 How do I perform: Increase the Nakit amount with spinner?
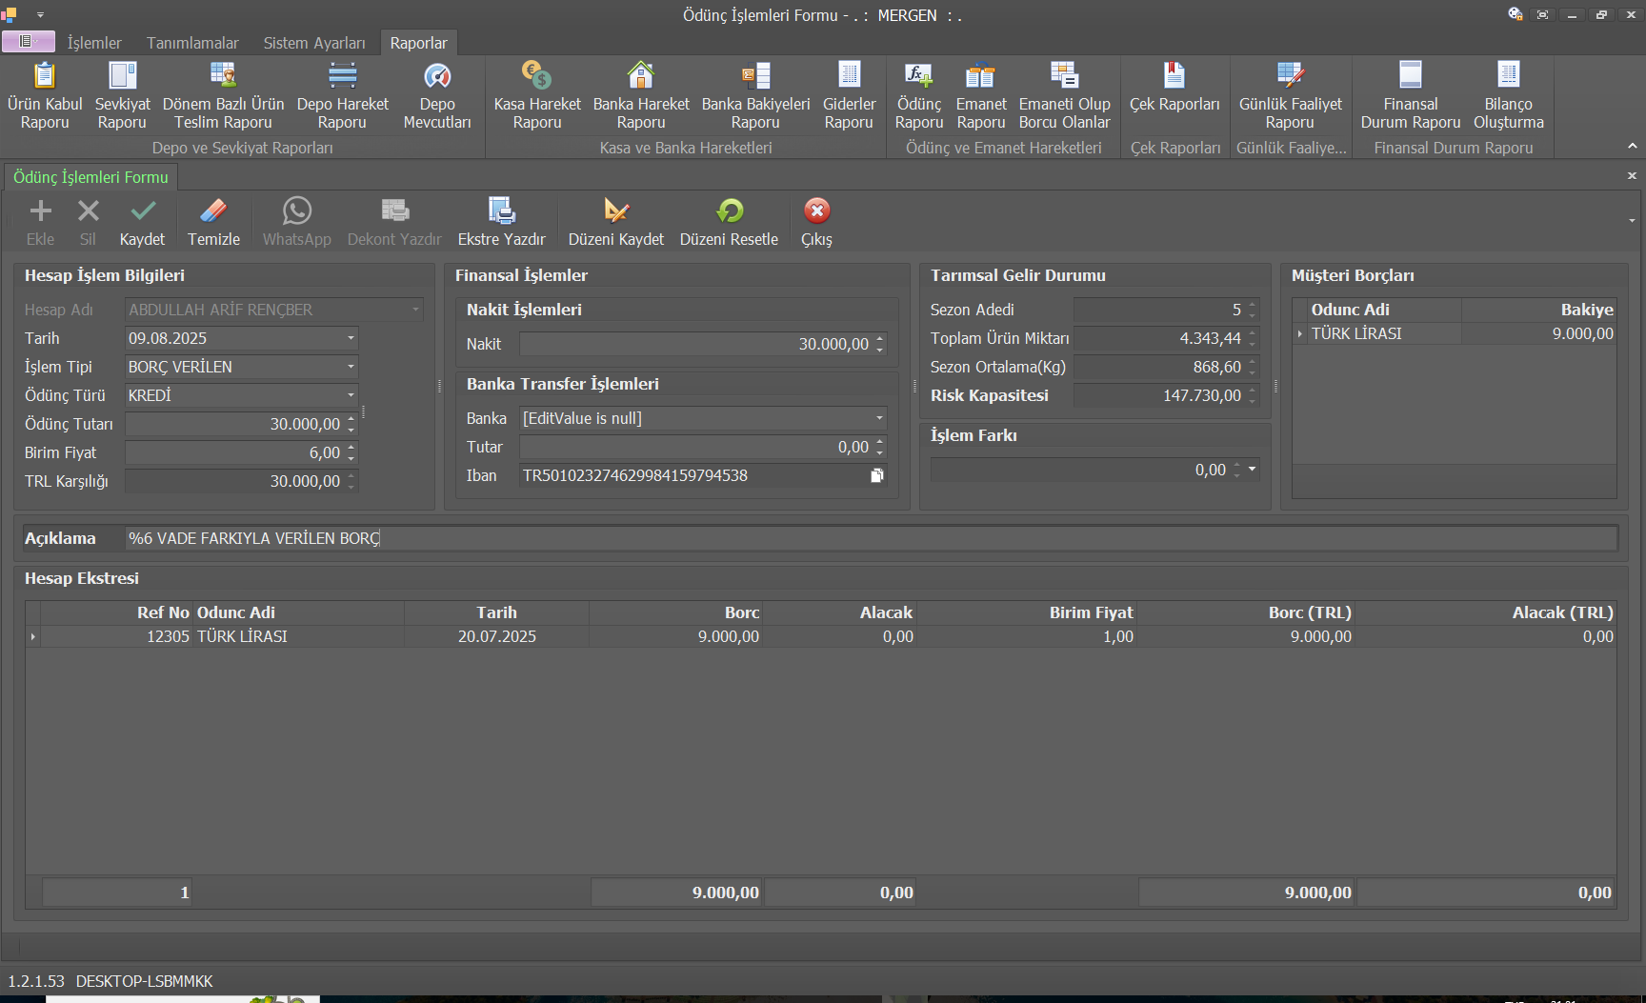pos(880,339)
